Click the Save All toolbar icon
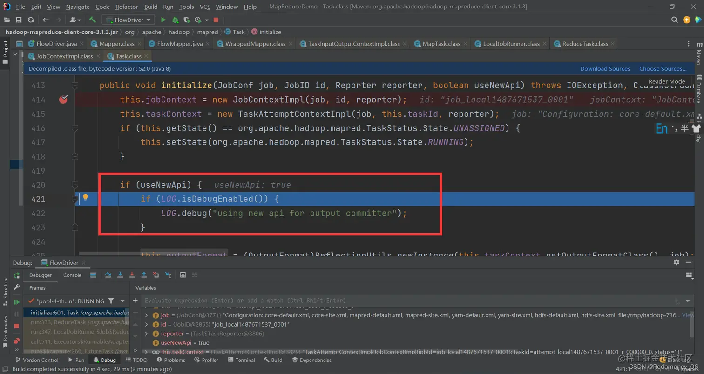Viewport: 704px width, 374px height. pyautogui.click(x=19, y=20)
